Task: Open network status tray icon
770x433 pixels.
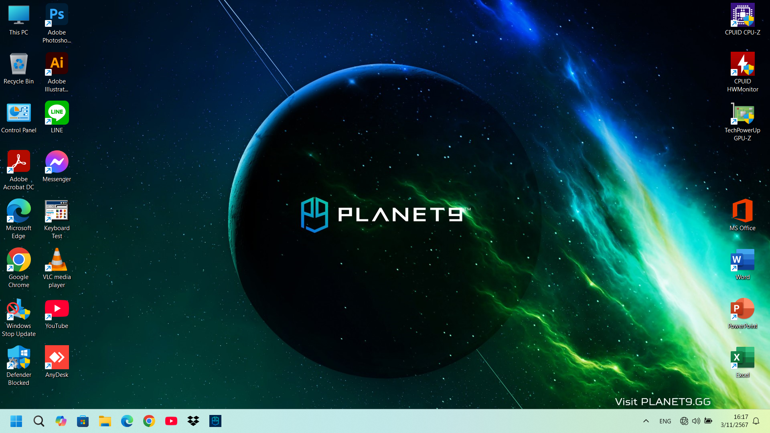Action: point(684,421)
